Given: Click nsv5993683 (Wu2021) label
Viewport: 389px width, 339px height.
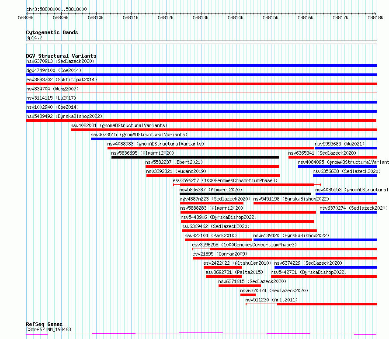Looking at the screenshot, I should pos(340,144).
